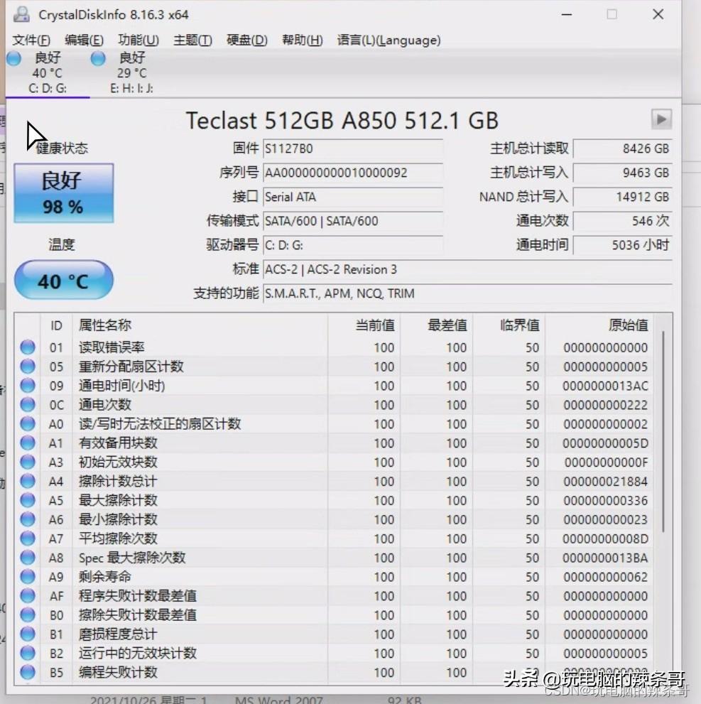Image resolution: width=701 pixels, height=704 pixels.
Task: Click 主机总计写入 value 9463 GB
Action: 622,173
